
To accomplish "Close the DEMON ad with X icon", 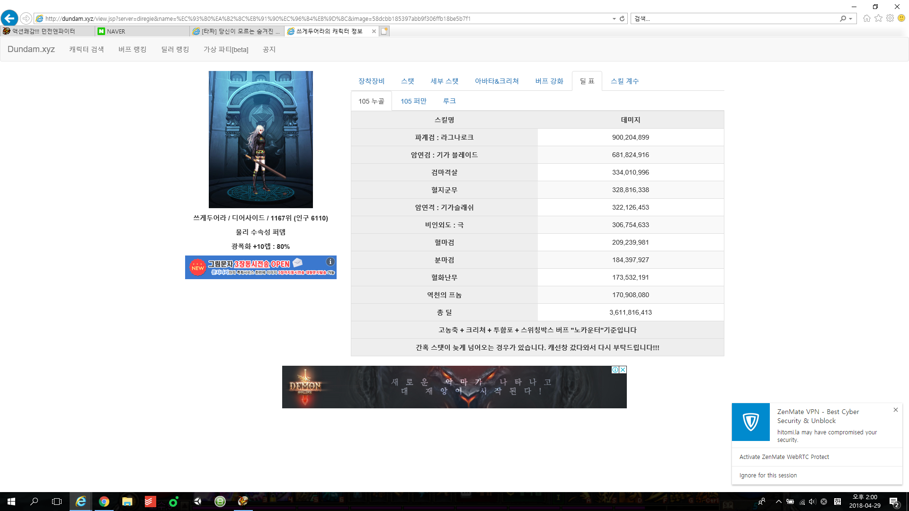I will (623, 370).
